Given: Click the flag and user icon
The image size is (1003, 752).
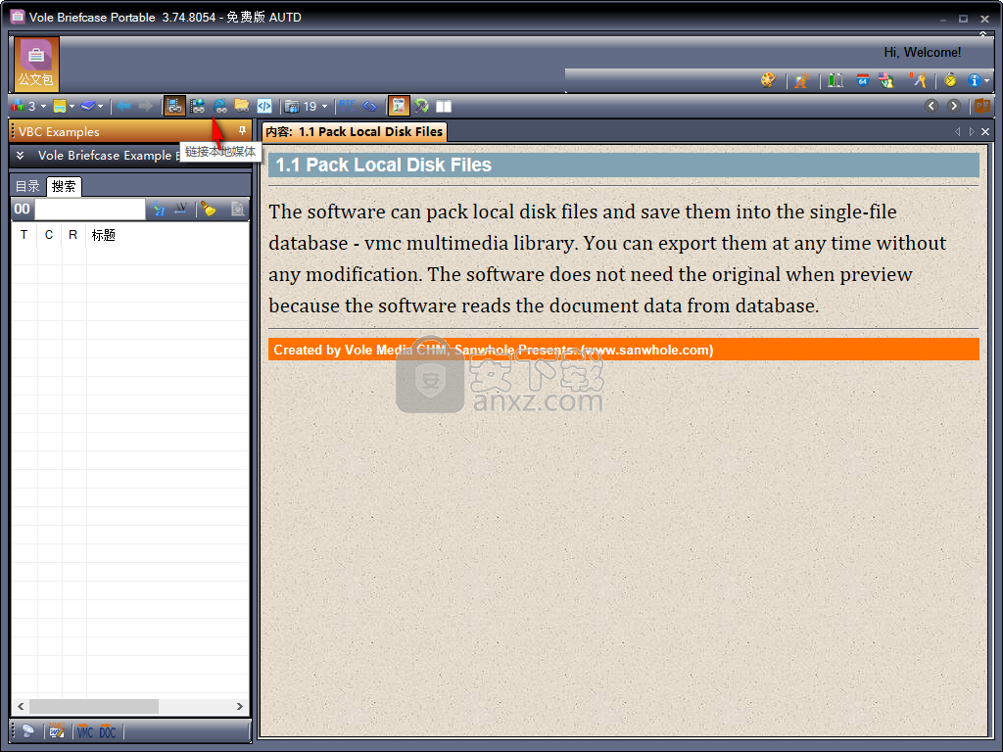Looking at the screenshot, I should click(x=885, y=80).
